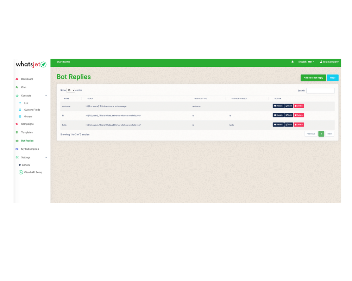Click the whatsjet rocket logo

(43, 65)
